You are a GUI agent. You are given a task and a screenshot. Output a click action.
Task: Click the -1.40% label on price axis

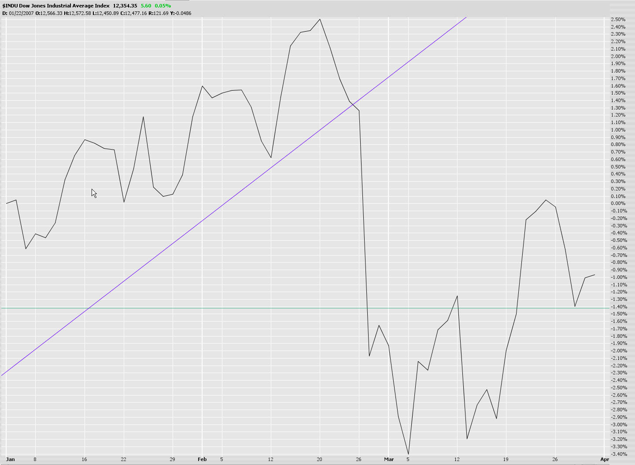coord(619,307)
